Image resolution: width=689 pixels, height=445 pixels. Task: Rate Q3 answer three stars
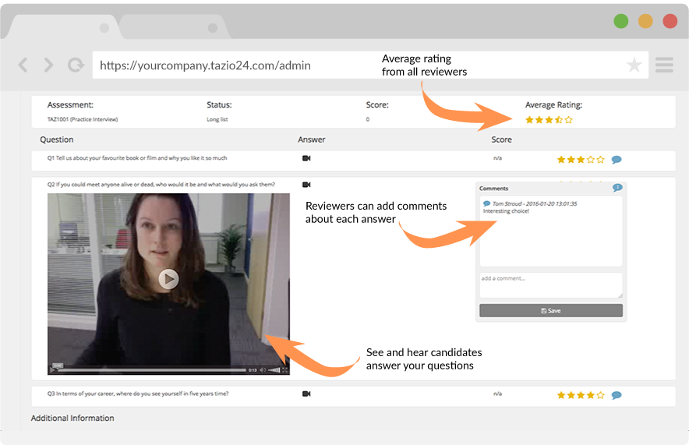click(581, 395)
